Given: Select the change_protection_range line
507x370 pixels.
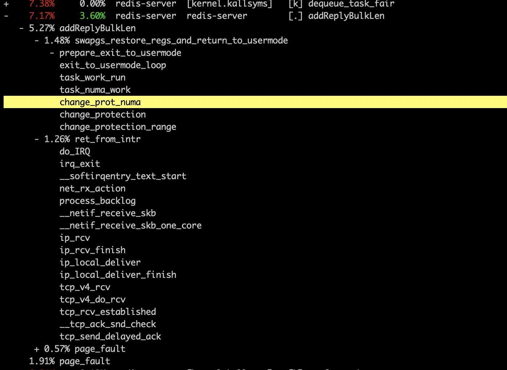Looking at the screenshot, I should [x=118, y=127].
